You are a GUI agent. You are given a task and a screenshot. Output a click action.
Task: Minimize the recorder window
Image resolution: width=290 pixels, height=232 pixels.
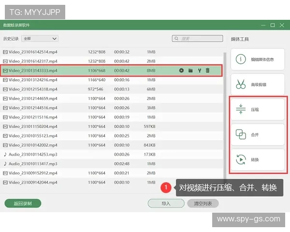[263, 25]
